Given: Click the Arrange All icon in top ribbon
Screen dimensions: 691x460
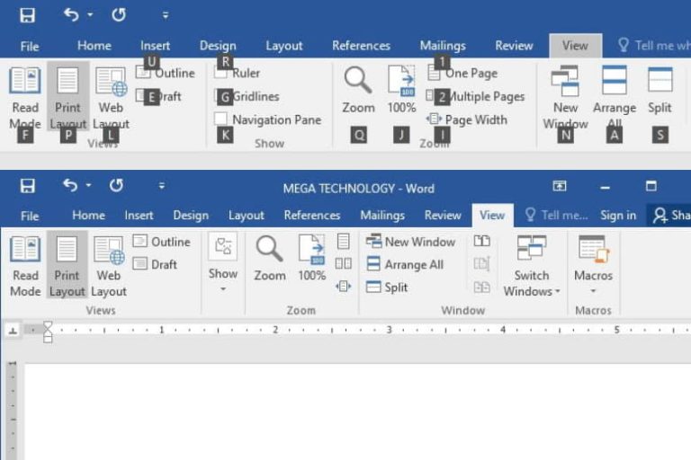Looking at the screenshot, I should pos(615,82).
